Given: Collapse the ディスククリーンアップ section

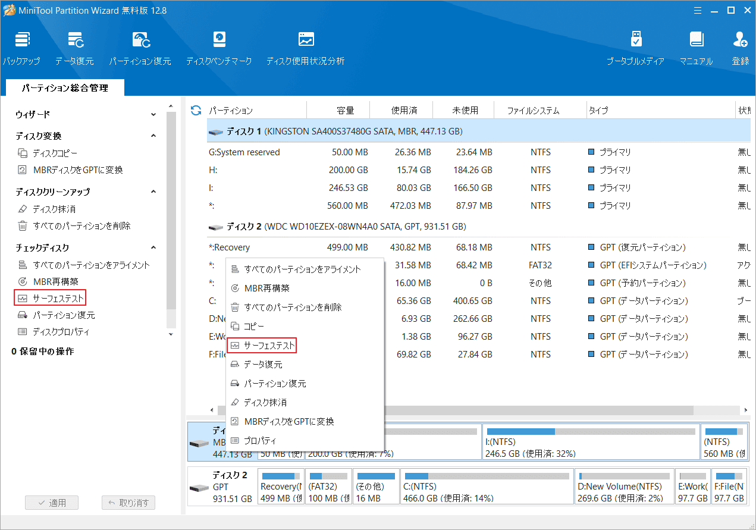Looking at the screenshot, I should [x=153, y=192].
